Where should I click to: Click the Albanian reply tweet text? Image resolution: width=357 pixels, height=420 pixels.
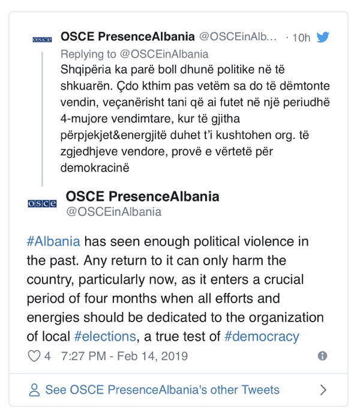point(195,119)
